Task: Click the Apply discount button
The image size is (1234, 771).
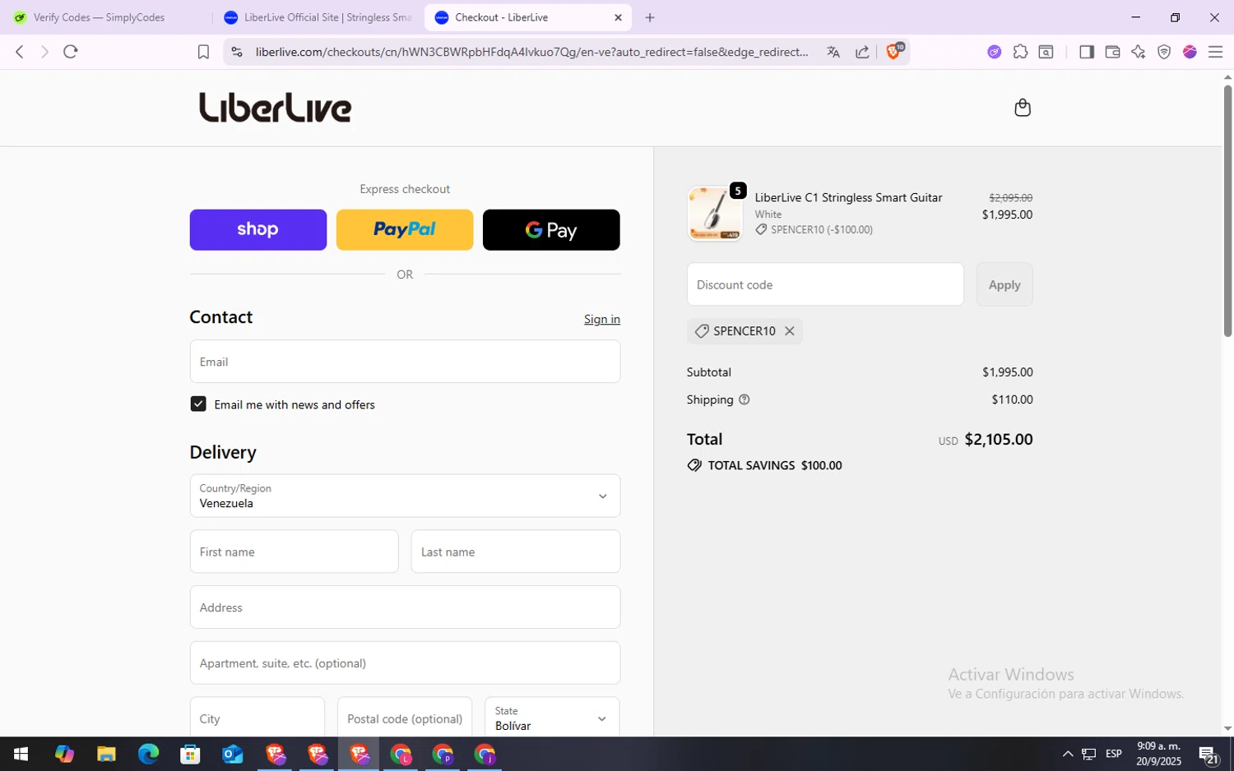Action: [x=1004, y=284]
